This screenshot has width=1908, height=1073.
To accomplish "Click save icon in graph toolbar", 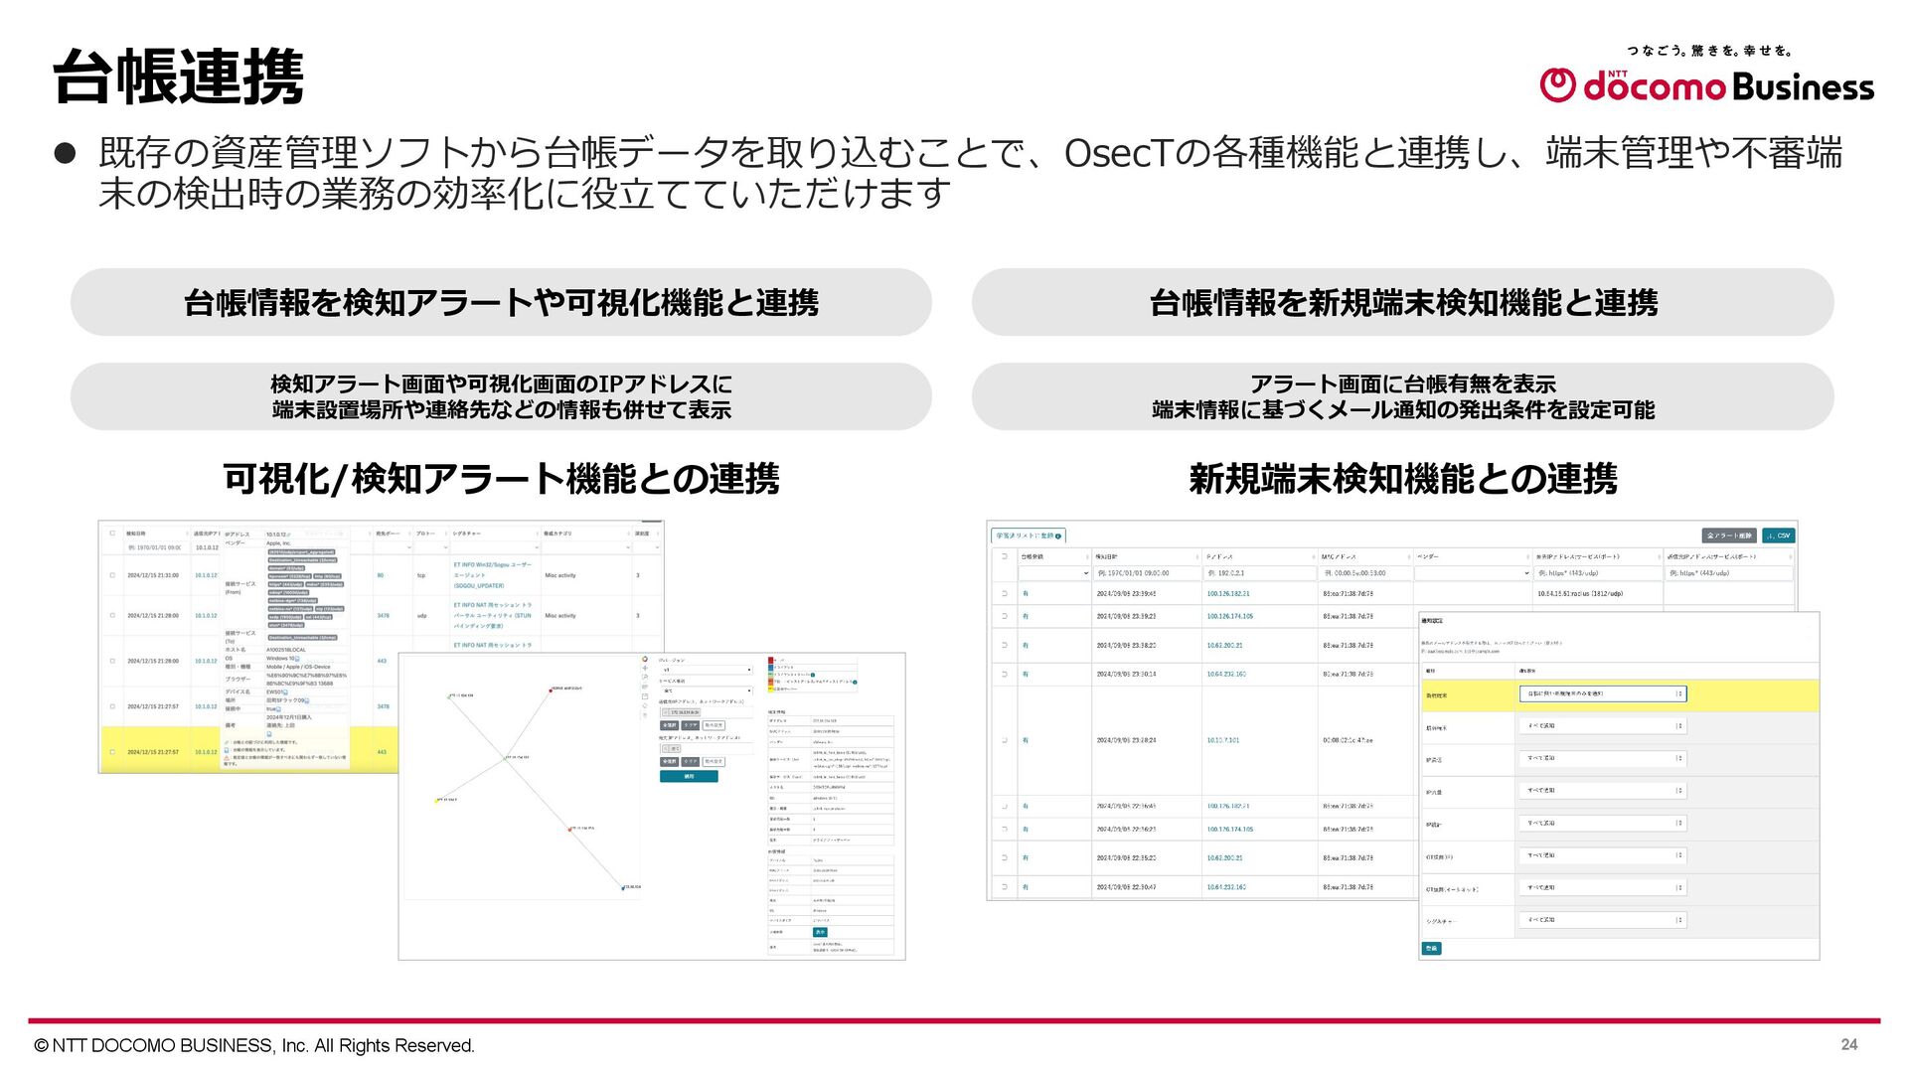I will pos(645,696).
